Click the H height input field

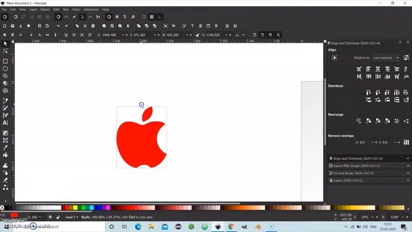click(x=215, y=35)
